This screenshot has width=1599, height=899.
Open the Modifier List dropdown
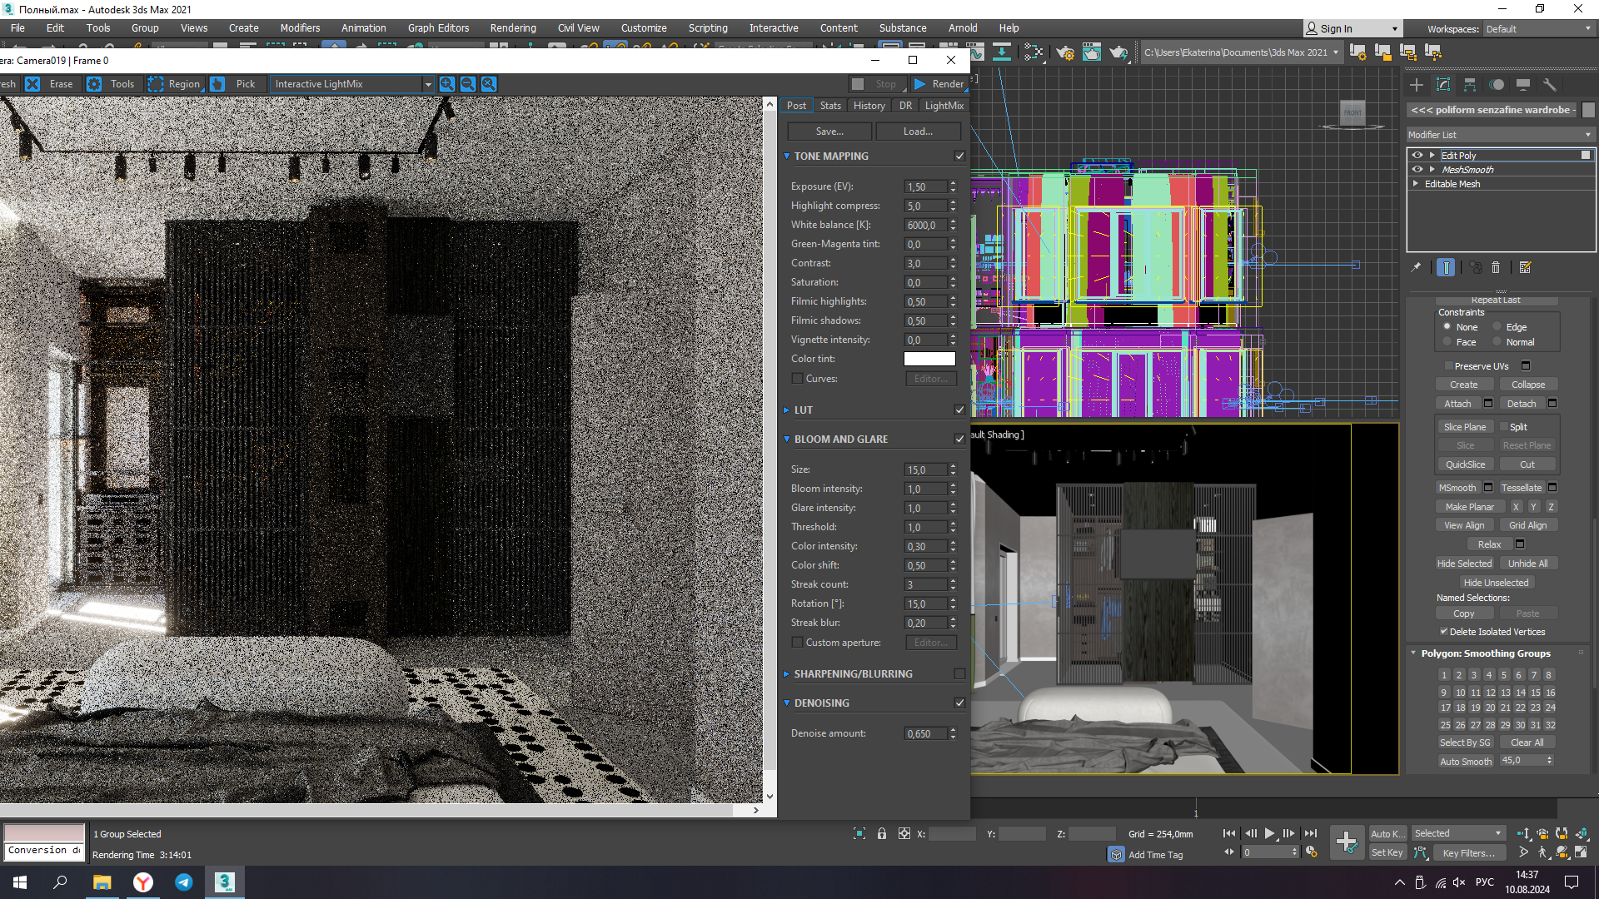click(x=1499, y=135)
